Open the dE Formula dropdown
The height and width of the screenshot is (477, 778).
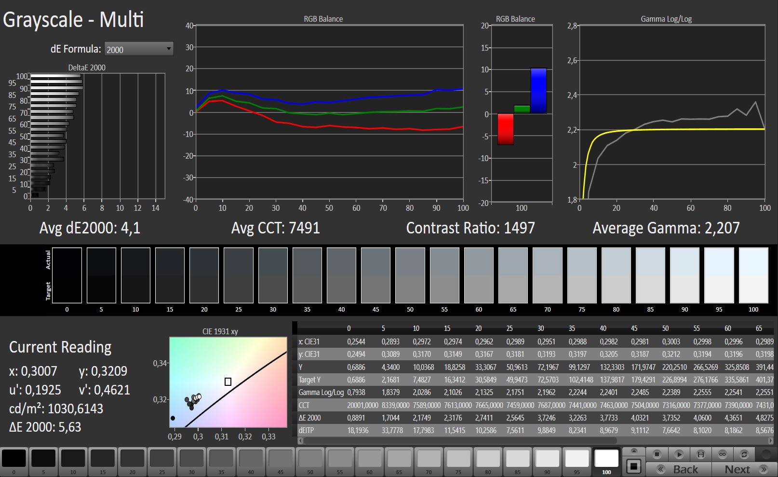click(139, 49)
